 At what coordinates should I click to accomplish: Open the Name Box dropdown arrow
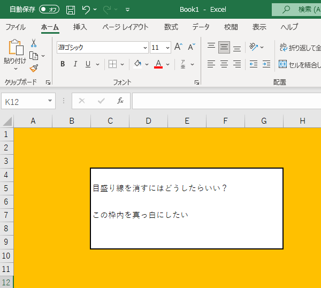[x=50, y=101]
